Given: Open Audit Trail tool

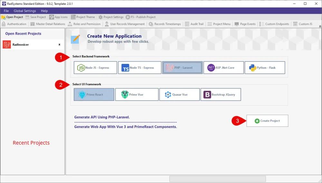Looking at the screenshot, I should pyautogui.click(x=194, y=24).
